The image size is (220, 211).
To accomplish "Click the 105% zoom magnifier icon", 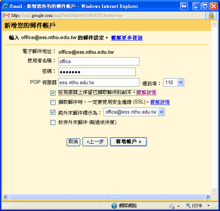I will pyautogui.click(x=188, y=205).
